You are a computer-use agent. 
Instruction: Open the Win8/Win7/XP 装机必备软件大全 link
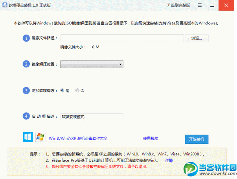pyautogui.click(x=78, y=139)
